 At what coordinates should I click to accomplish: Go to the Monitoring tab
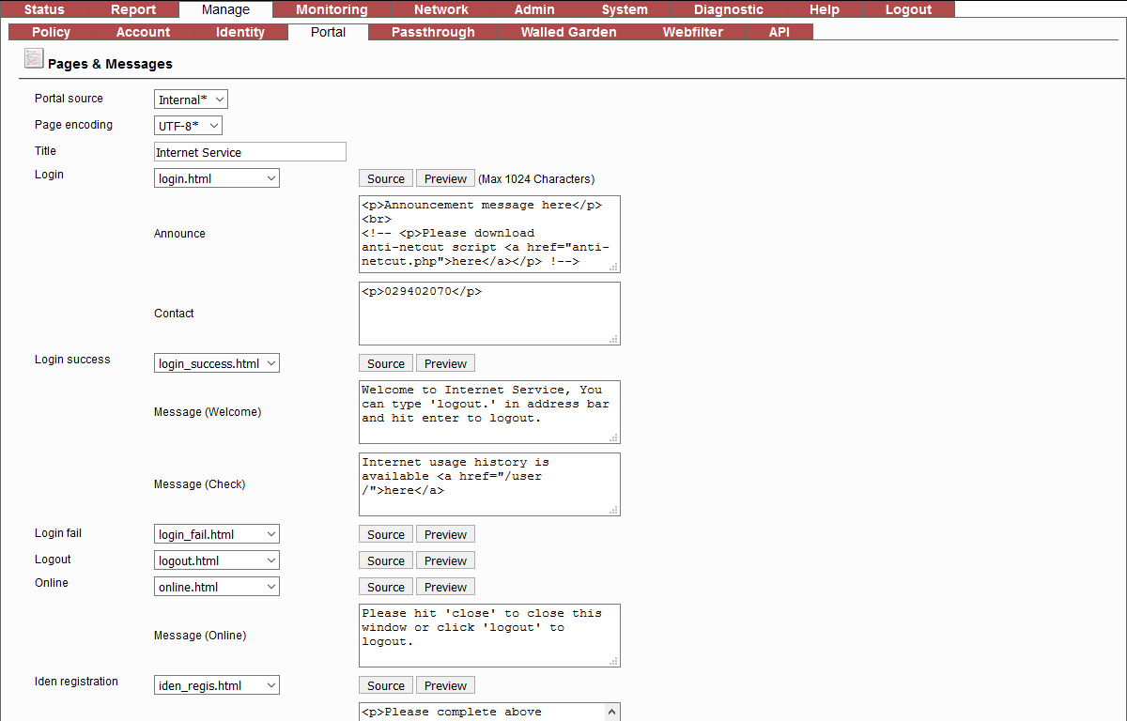pyautogui.click(x=332, y=9)
